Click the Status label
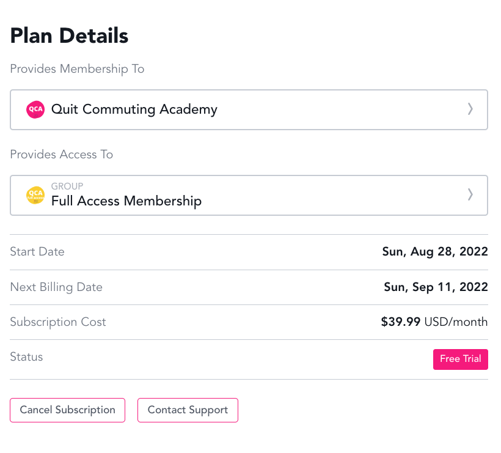The image size is (501, 453). [x=26, y=356]
